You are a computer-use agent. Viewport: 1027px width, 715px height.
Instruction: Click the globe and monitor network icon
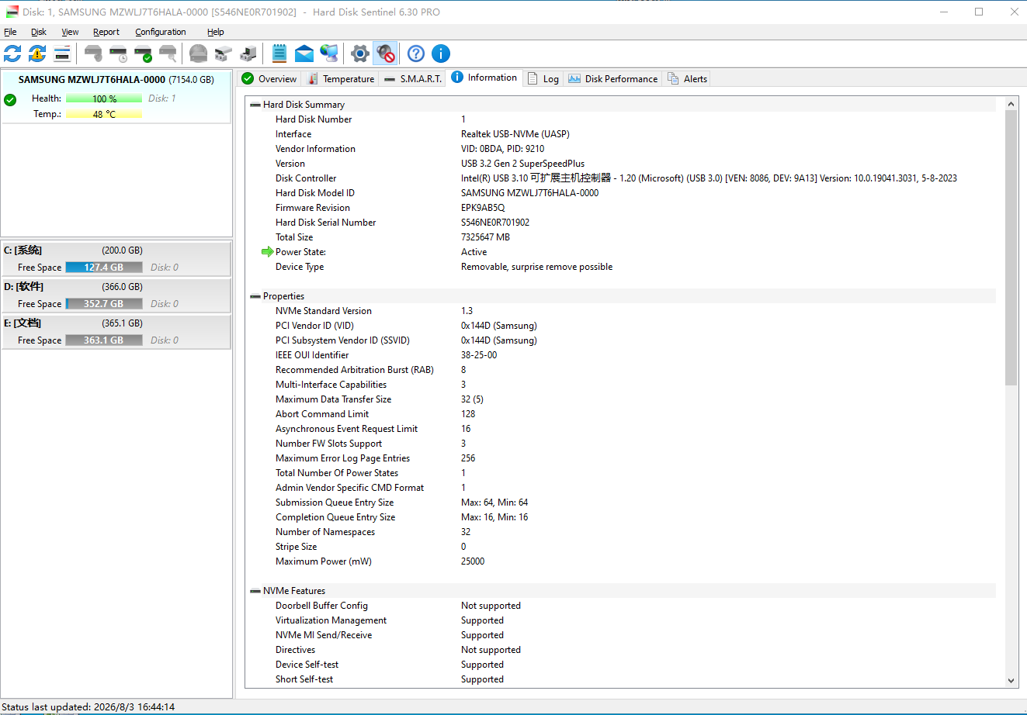(x=329, y=54)
